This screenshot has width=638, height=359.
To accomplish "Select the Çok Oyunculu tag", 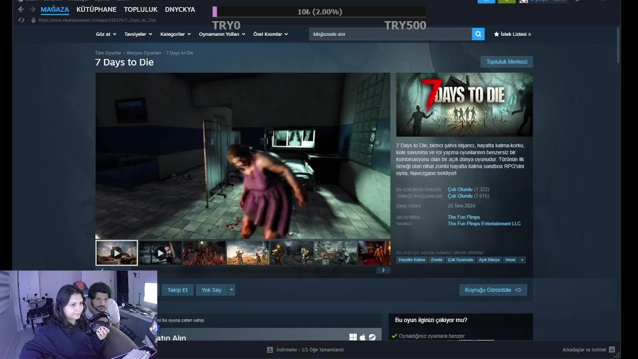I will (x=461, y=260).
